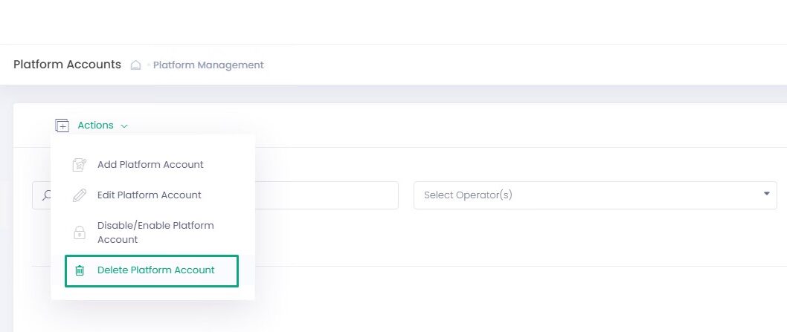787x332 pixels.
Task: Click the Select Operator(s) placeholder text
Action: coord(468,195)
